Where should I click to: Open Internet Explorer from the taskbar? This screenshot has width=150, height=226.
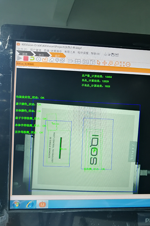30,204
